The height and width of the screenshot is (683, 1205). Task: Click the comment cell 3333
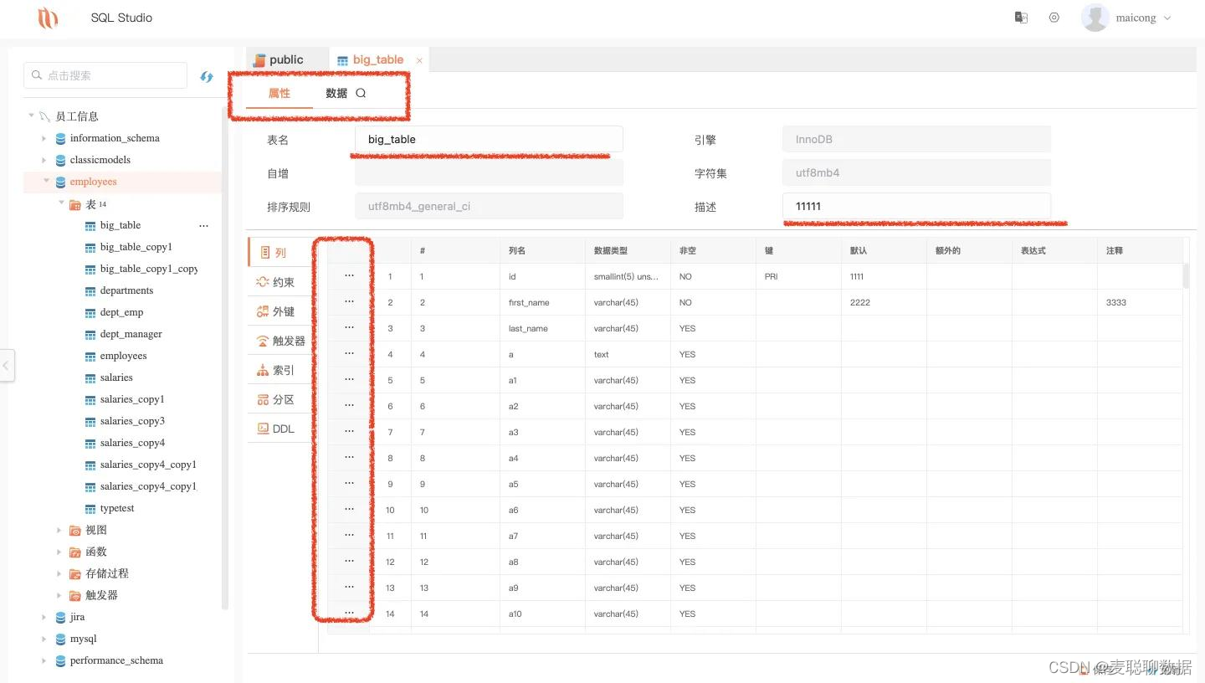tap(1140, 302)
